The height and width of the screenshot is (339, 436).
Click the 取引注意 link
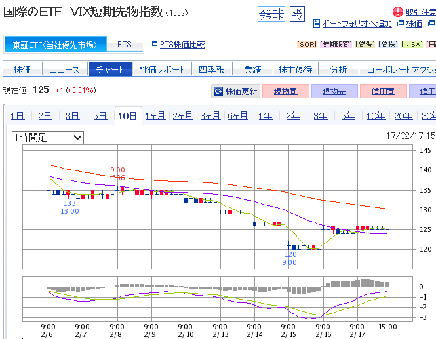(420, 12)
